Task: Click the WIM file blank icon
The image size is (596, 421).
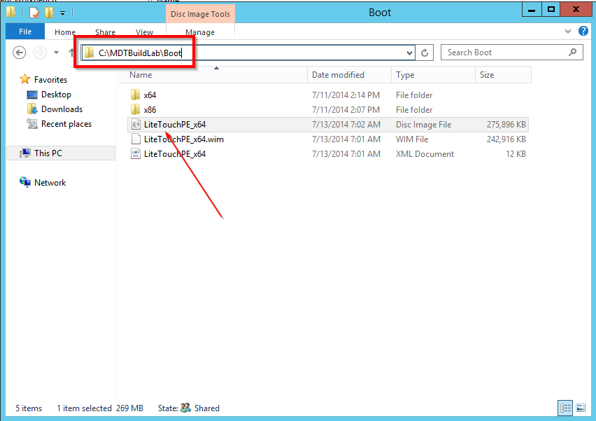Action: pos(136,139)
